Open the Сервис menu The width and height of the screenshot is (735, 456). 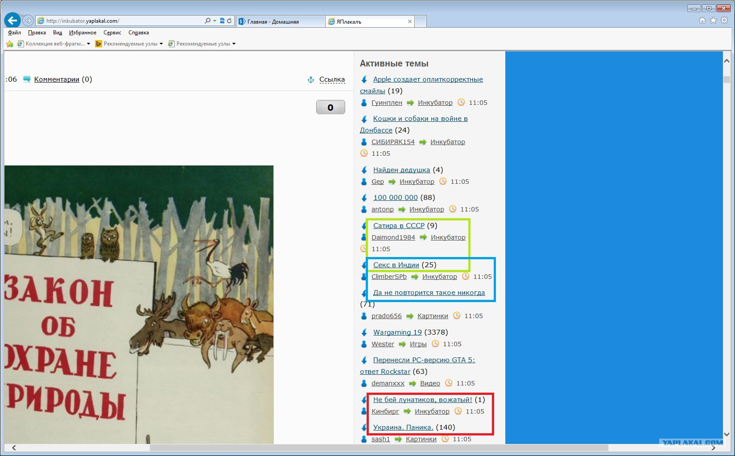112,33
